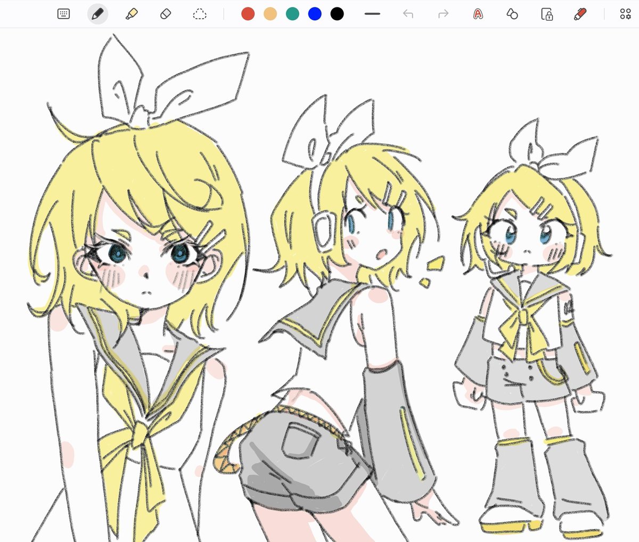Open the shapes tool

point(512,14)
